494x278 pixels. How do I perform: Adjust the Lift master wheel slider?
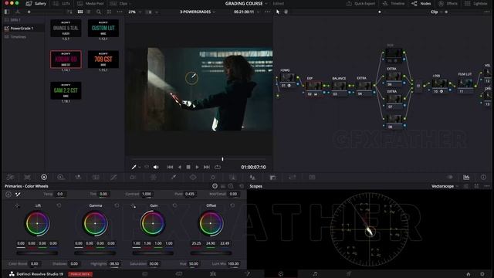[x=37, y=253]
